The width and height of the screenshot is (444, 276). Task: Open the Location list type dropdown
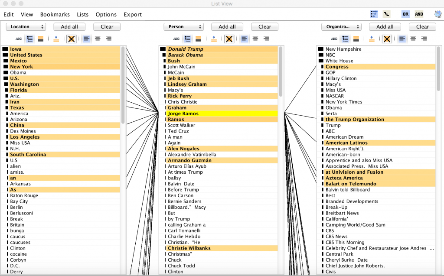26,26
